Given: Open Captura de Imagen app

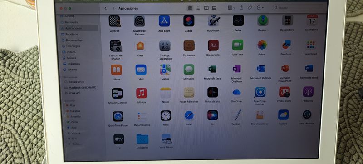Looking at the screenshot, I should tap(116, 46).
